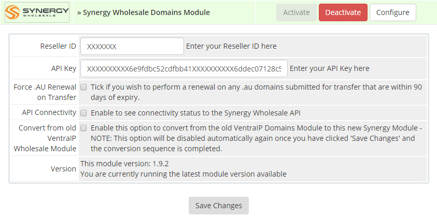Click the API Connectivity row label
Viewport: 437px width, 217px height.
49,112
